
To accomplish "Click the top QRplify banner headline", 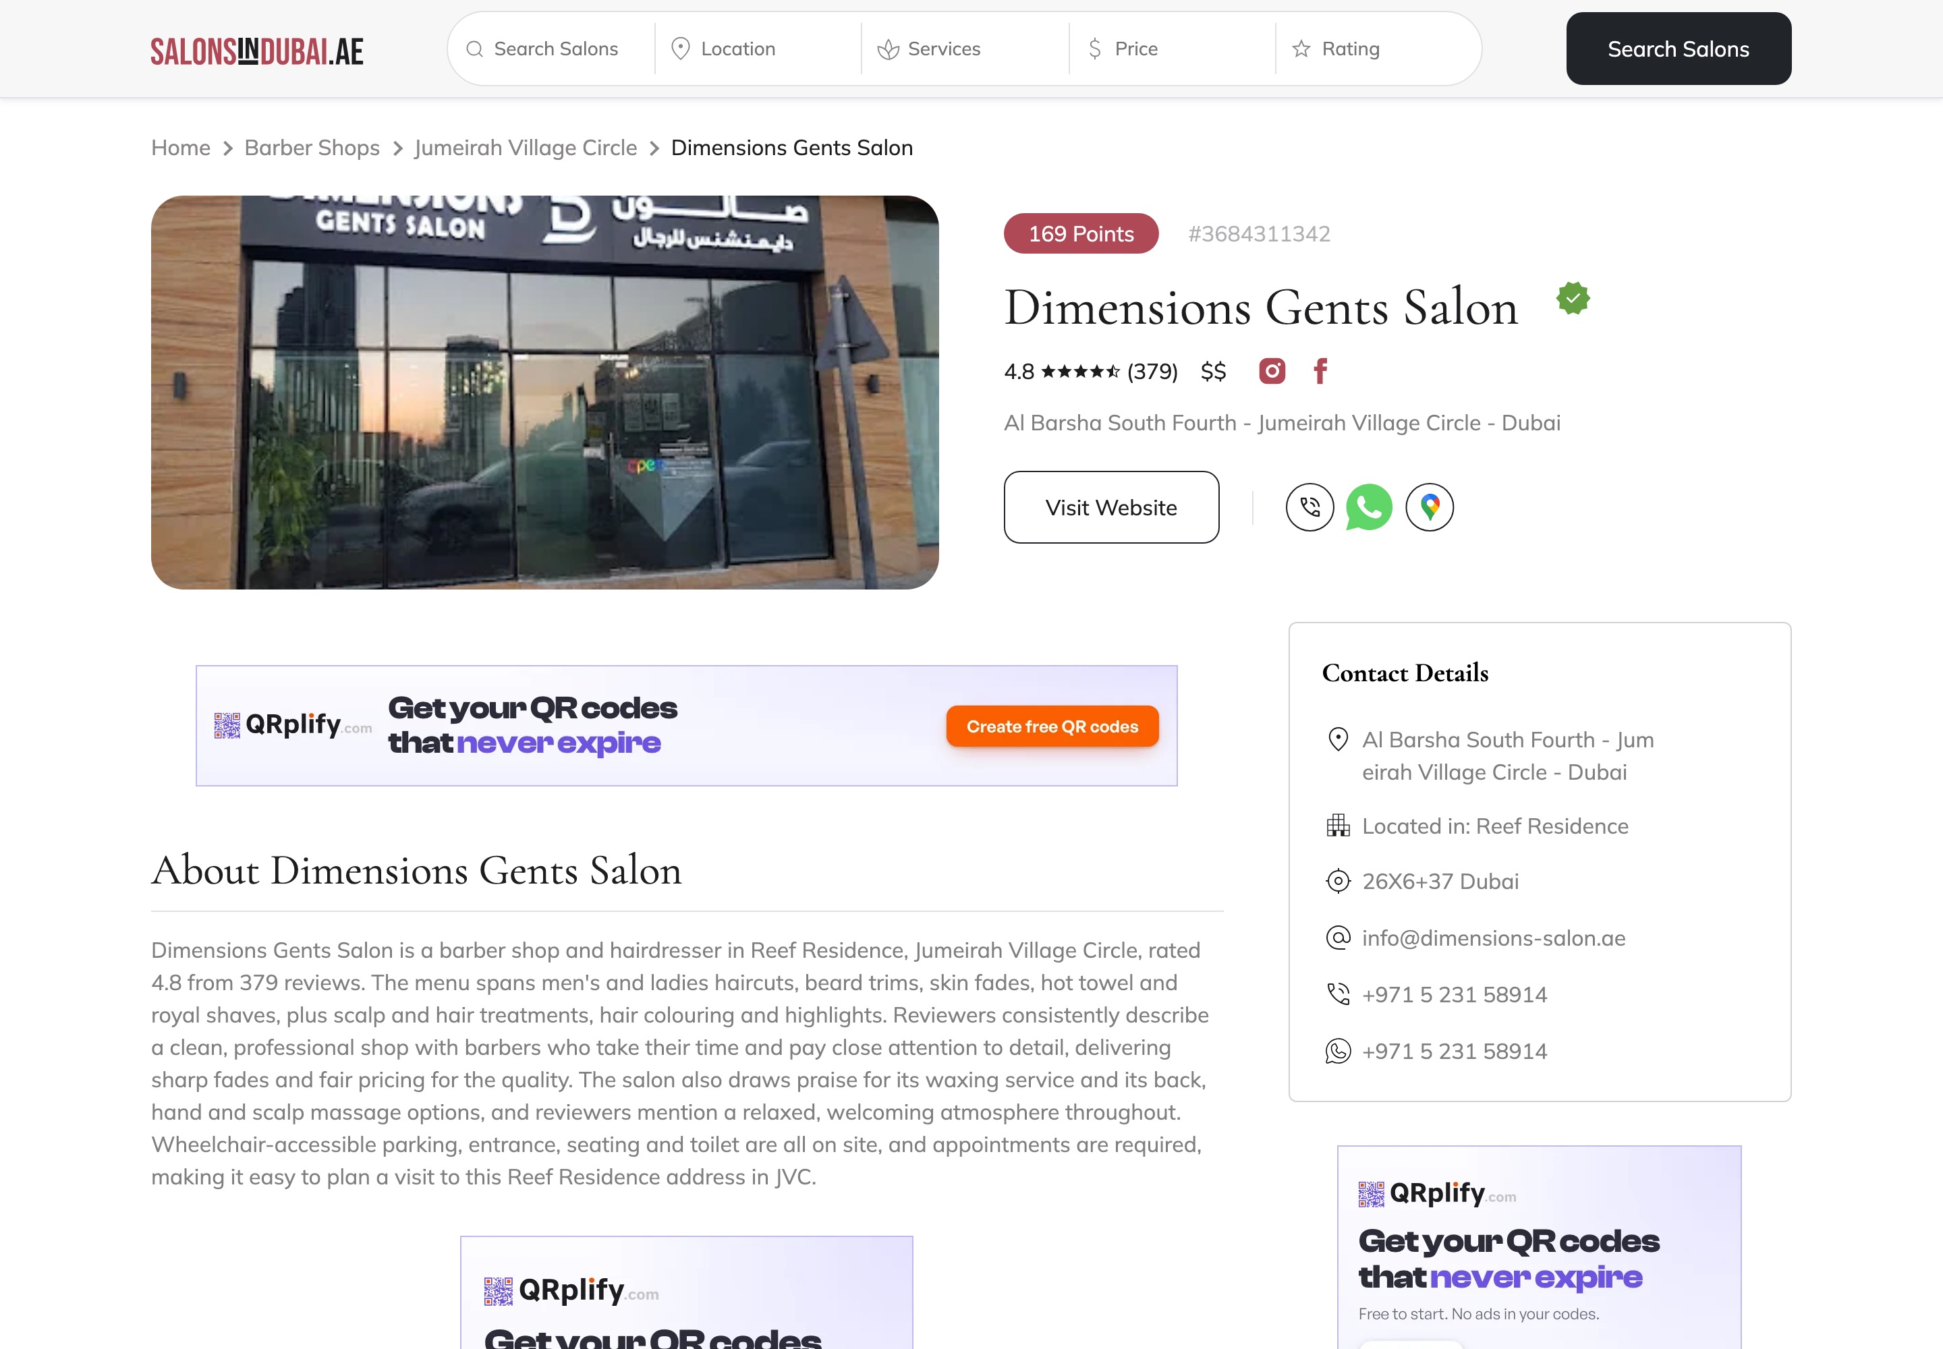I will click(533, 725).
